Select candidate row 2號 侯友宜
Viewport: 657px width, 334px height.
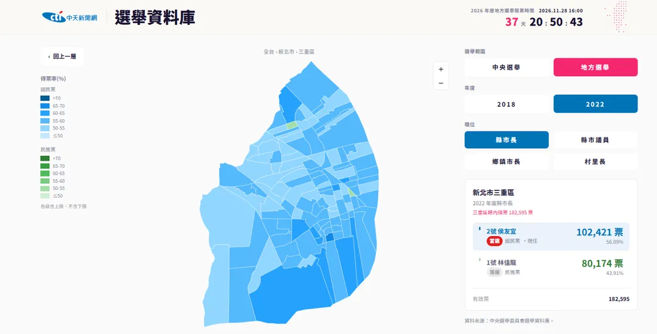[x=551, y=237]
